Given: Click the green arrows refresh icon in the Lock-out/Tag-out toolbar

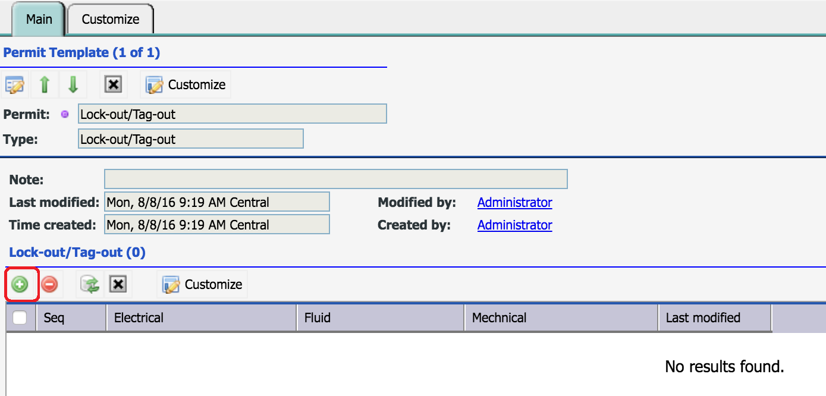Looking at the screenshot, I should (x=90, y=285).
